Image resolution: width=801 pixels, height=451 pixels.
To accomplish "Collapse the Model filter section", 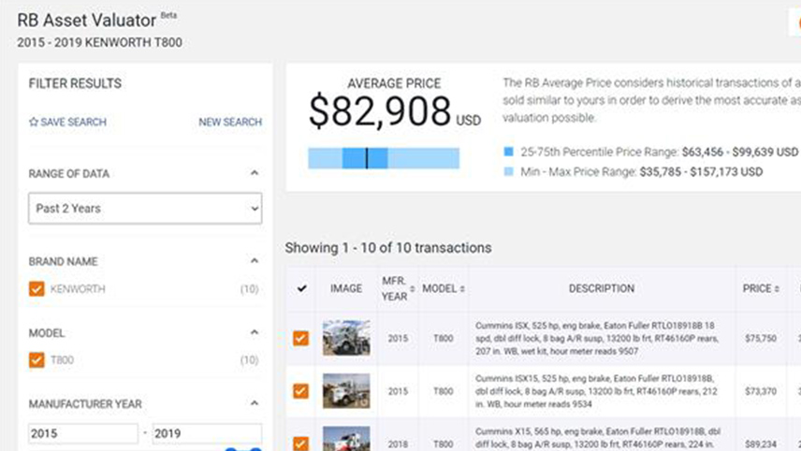I will pyautogui.click(x=255, y=332).
